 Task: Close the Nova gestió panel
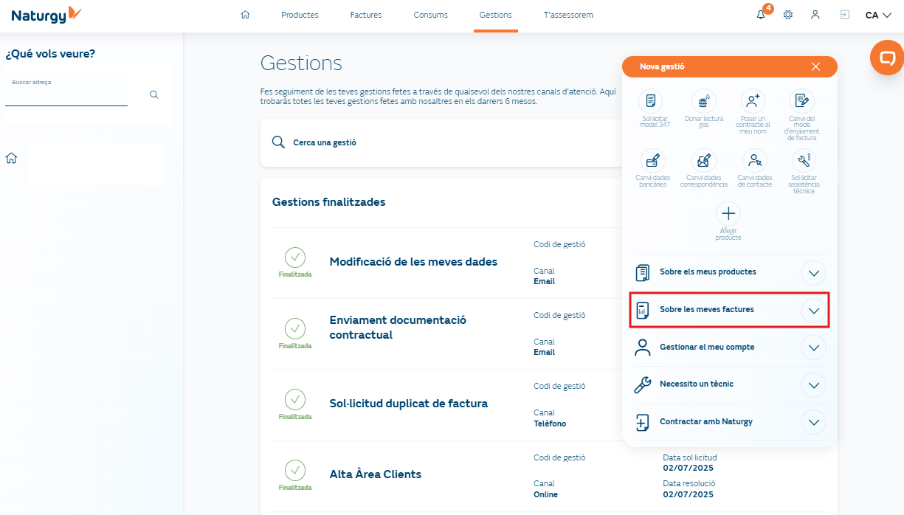(x=815, y=66)
